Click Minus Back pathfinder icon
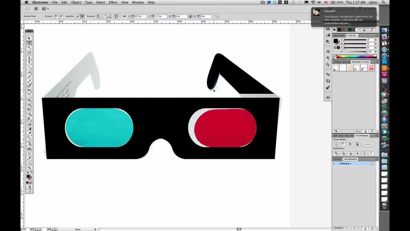The height and width of the screenshot is (231, 410). [x=371, y=153]
